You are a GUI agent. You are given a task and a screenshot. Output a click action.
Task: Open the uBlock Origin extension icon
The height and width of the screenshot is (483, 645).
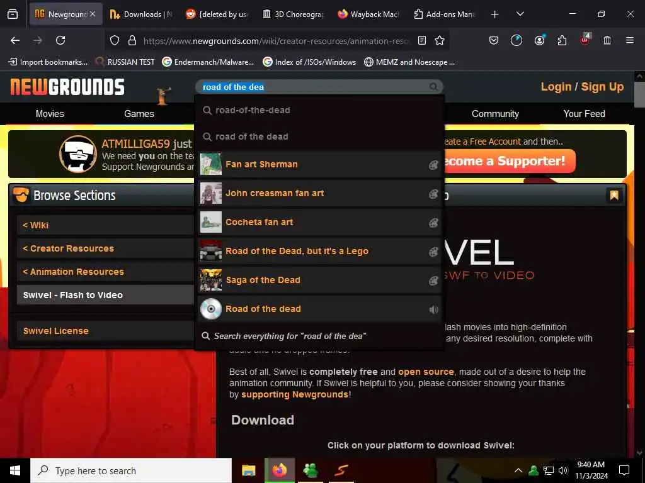click(x=585, y=40)
